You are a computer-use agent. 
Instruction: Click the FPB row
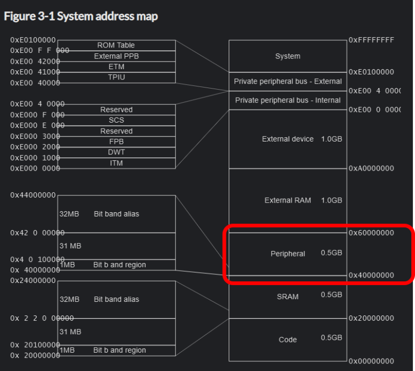coord(116,141)
